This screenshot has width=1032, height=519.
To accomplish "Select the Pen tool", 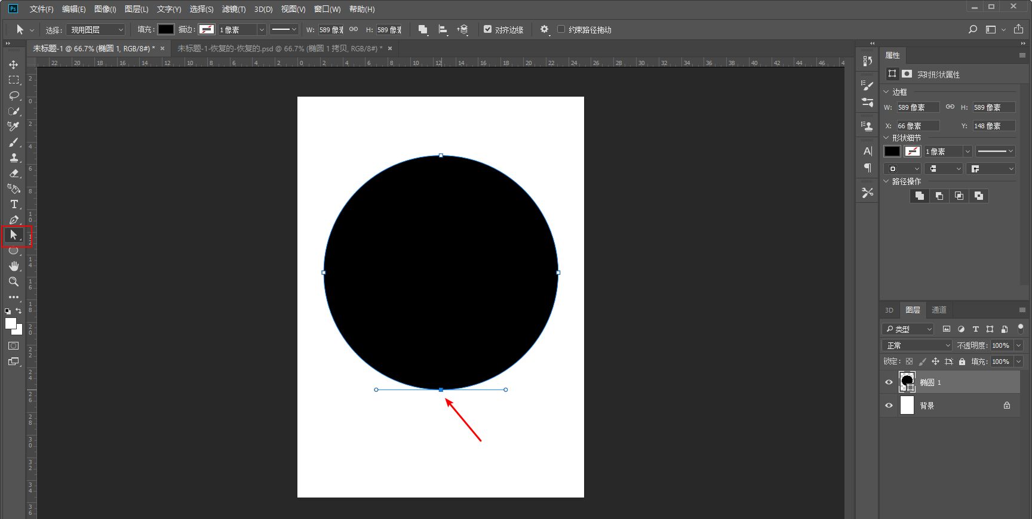I will [x=14, y=220].
